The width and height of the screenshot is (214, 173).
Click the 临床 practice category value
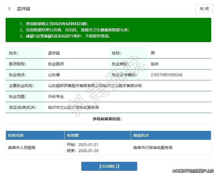(x=154, y=64)
